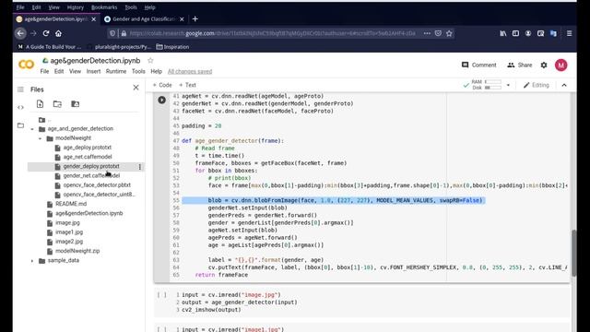Open Inspiration bookmarks folder
590x332 pixels.
[x=172, y=47]
